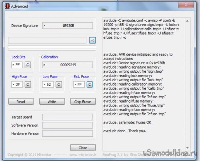Click the Target Board text field

pyautogui.click(x=67, y=117)
